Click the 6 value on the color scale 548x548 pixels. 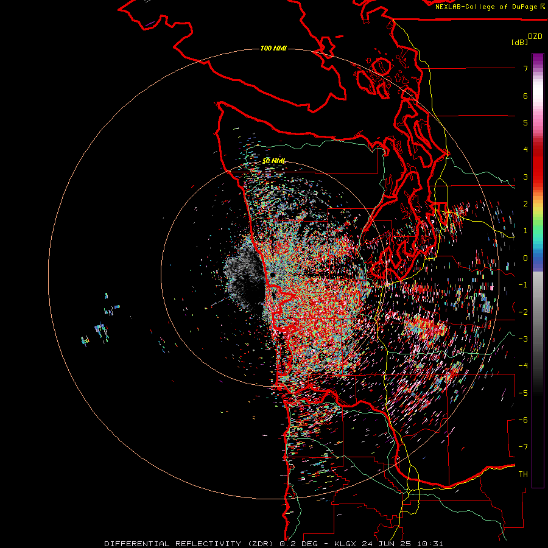[x=525, y=96]
